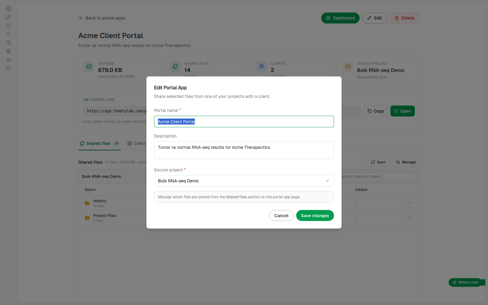Select the Shared files tab
Viewport: 488px width, 305px height.
pos(100,143)
